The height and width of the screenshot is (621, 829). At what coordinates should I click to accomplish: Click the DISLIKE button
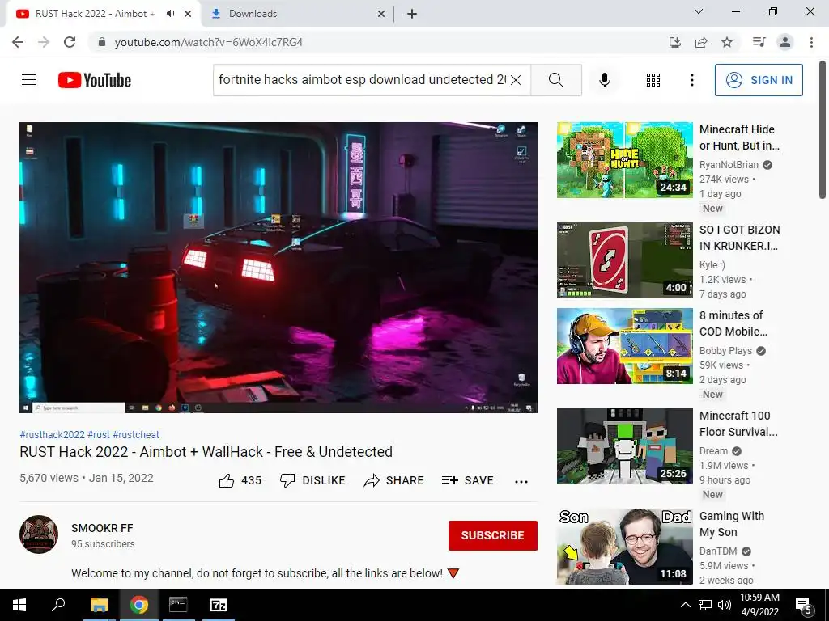(312, 480)
